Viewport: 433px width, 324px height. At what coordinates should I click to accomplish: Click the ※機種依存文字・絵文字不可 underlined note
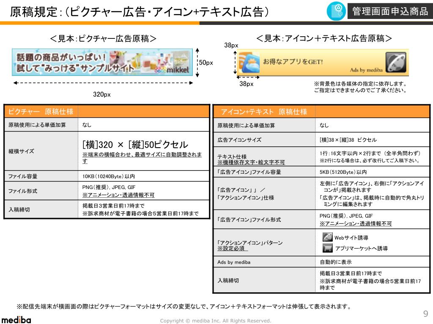coord(251,162)
